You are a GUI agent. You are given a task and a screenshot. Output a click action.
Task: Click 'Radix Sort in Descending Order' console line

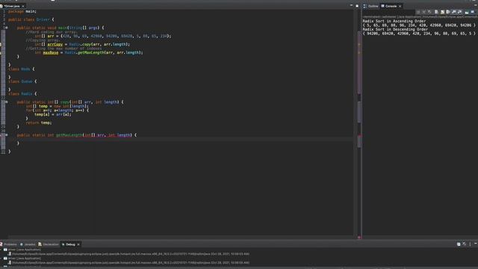tap(395, 29)
